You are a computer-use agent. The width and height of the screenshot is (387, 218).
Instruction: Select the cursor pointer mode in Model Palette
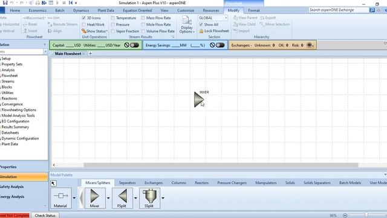pyautogui.click(x=53, y=183)
